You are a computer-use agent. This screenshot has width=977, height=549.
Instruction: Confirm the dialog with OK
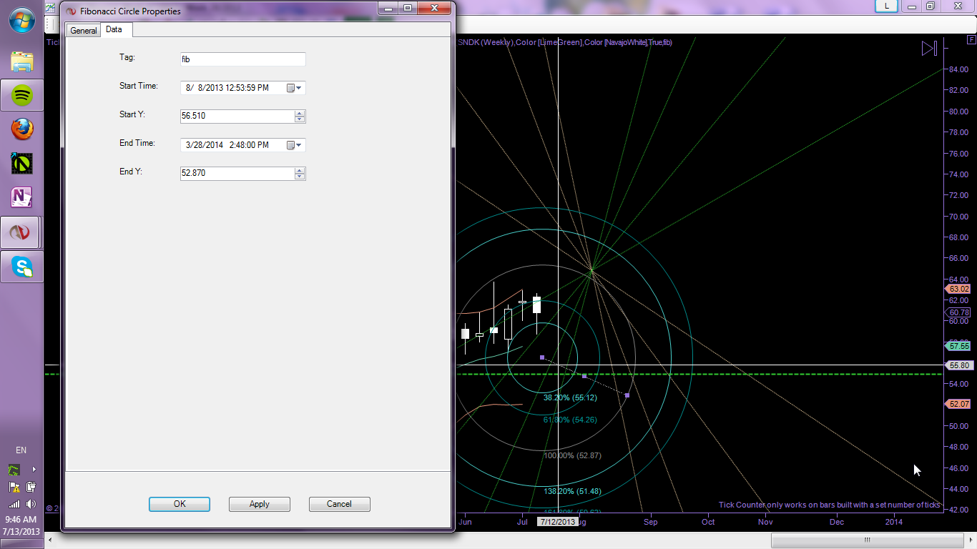(x=180, y=504)
